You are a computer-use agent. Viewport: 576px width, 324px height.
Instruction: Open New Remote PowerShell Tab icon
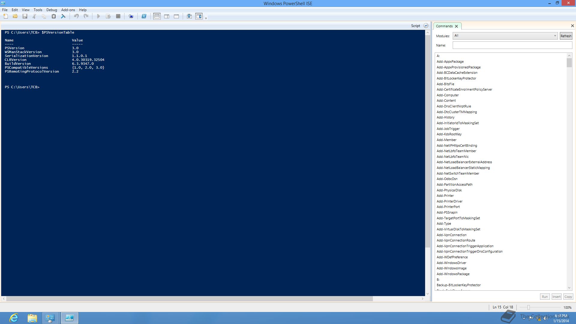click(x=131, y=16)
